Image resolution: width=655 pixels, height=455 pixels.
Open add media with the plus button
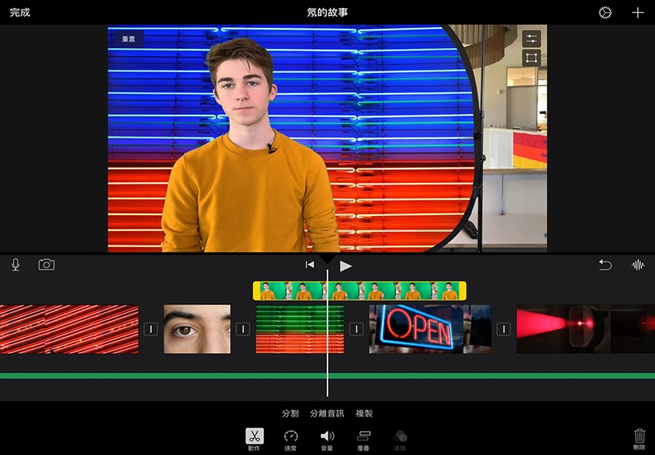[x=637, y=13]
